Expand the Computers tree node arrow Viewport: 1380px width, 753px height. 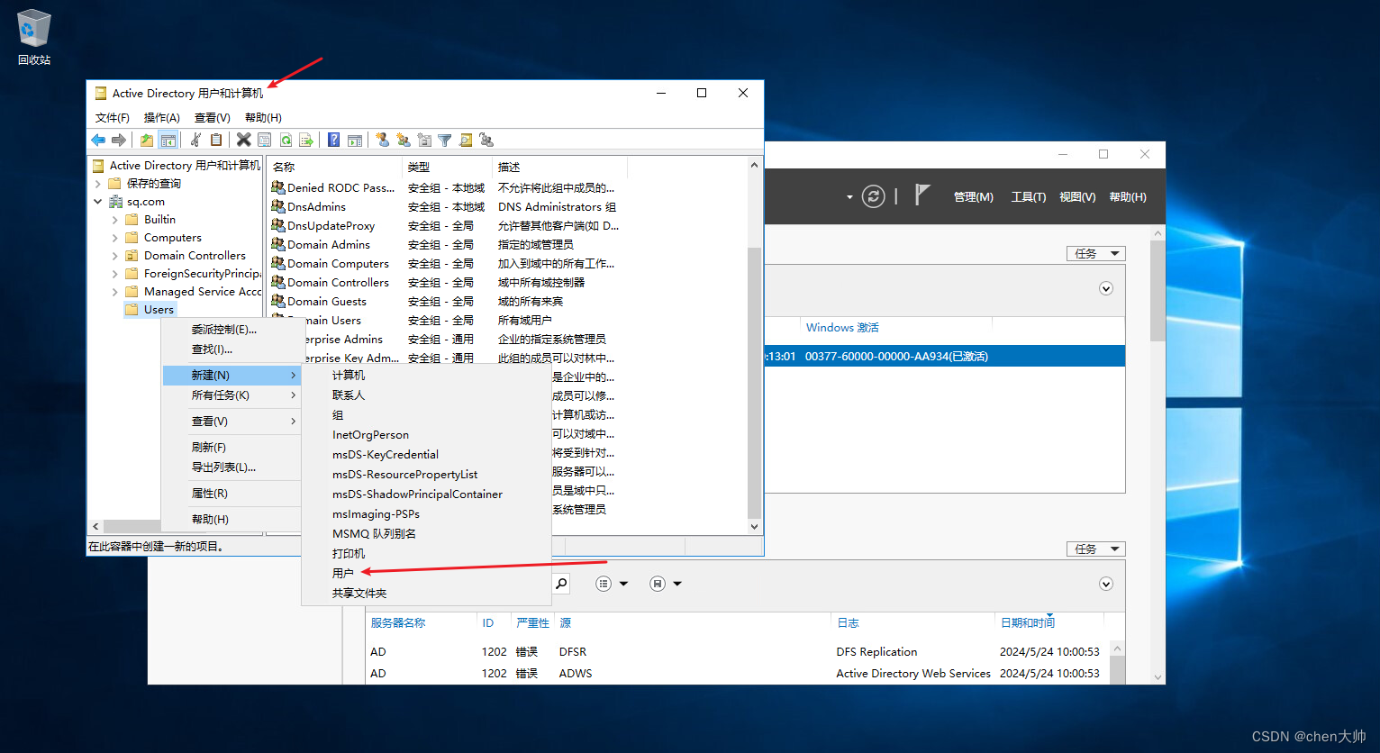(115, 238)
